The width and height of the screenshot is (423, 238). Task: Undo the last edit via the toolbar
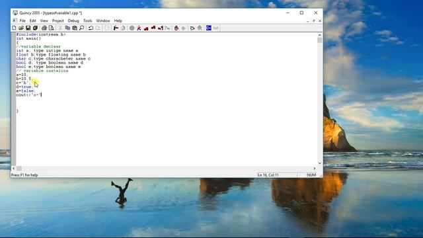point(91,28)
